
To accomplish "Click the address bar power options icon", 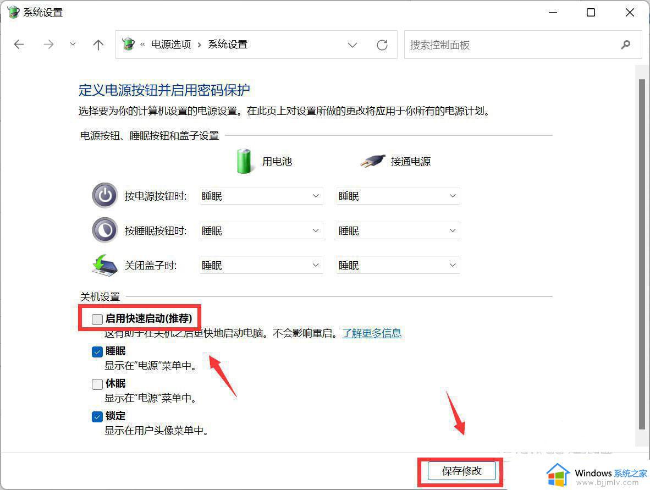I will [129, 44].
